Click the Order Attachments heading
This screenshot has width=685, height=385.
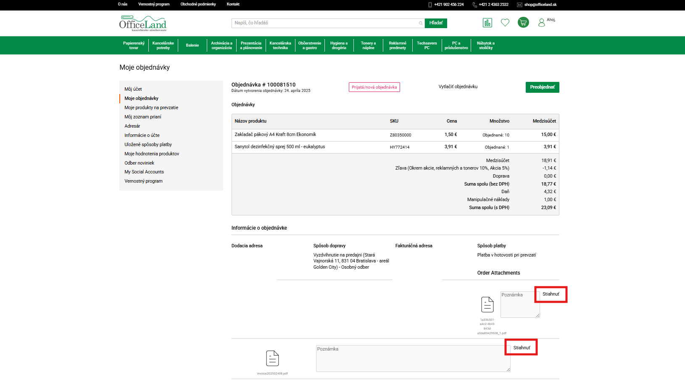(498, 273)
